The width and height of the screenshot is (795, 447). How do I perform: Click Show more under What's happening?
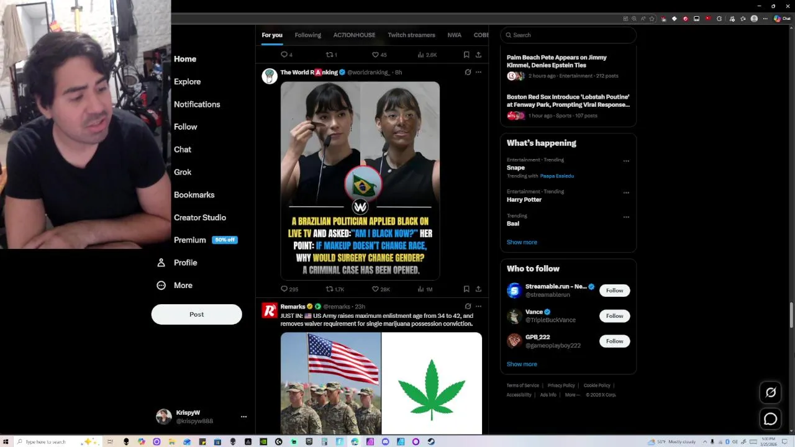(522, 242)
